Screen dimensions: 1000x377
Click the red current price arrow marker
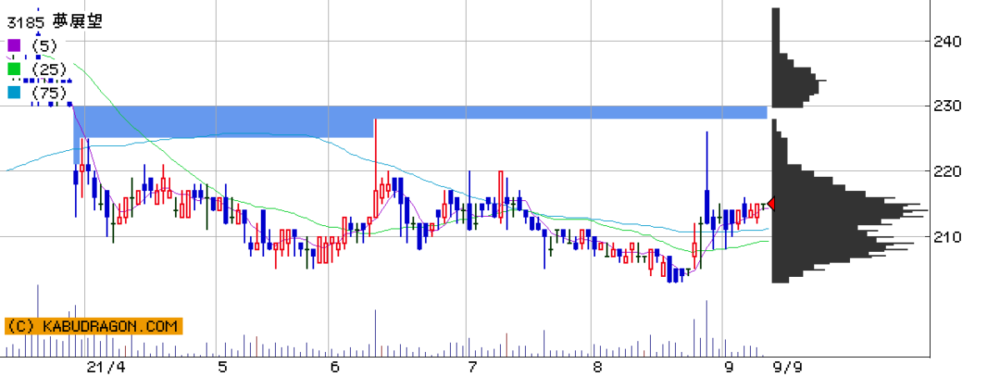pos(772,204)
